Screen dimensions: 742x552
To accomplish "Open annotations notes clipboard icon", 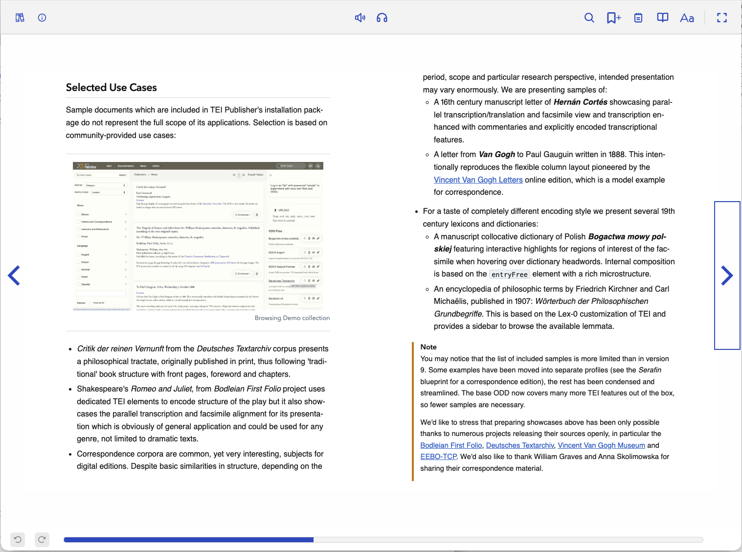I will coord(638,18).
